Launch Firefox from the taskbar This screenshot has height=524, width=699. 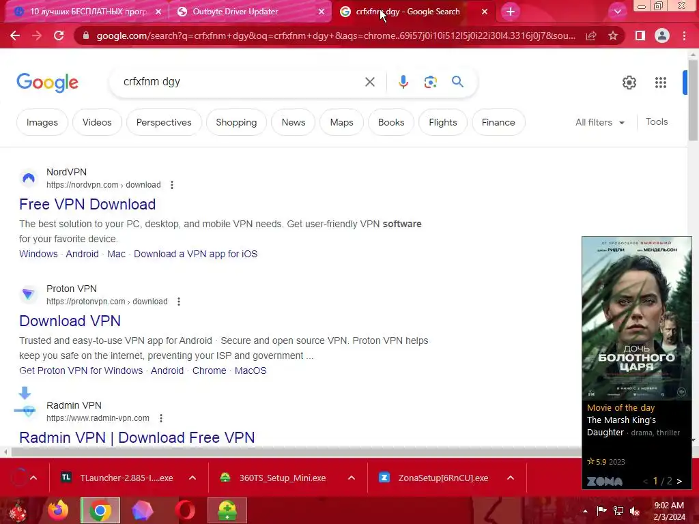click(59, 510)
